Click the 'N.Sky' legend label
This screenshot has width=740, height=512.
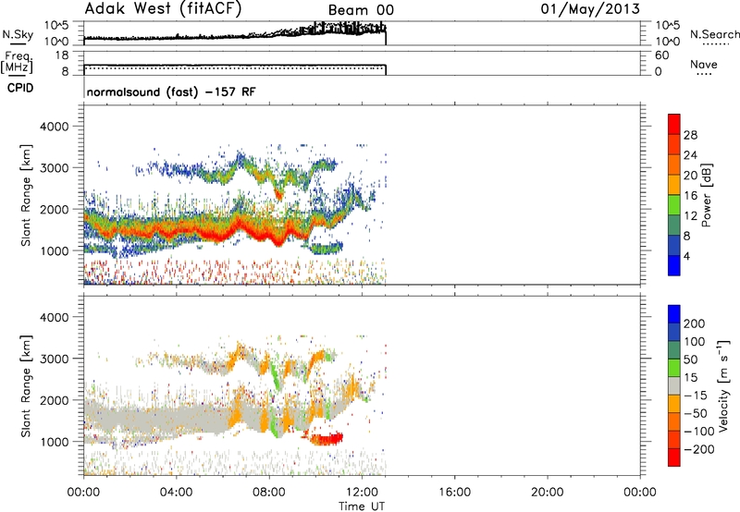18,35
